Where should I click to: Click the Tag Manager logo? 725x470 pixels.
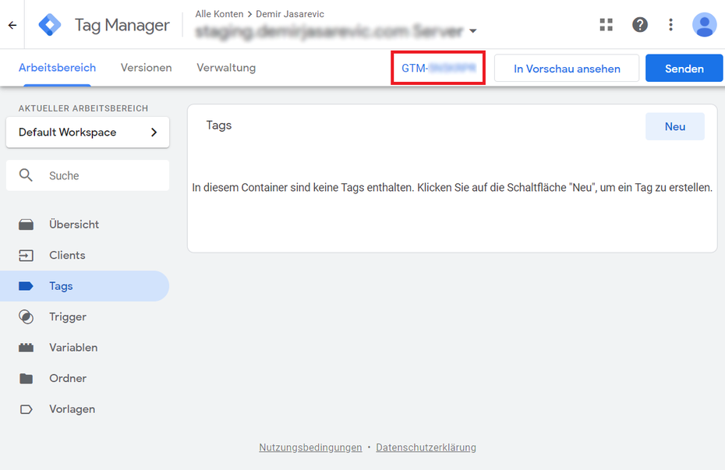tap(50, 25)
